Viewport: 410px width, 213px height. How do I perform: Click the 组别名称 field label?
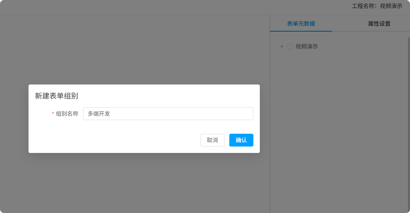(x=67, y=114)
